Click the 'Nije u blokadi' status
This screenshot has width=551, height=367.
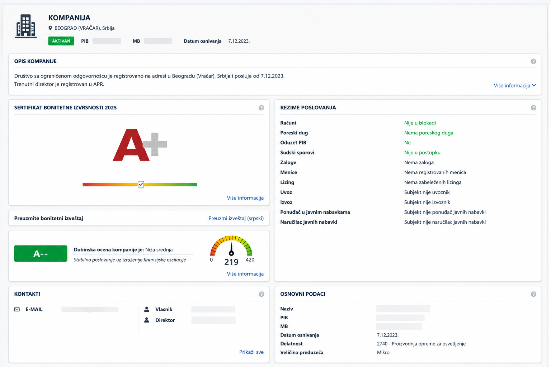pos(420,123)
